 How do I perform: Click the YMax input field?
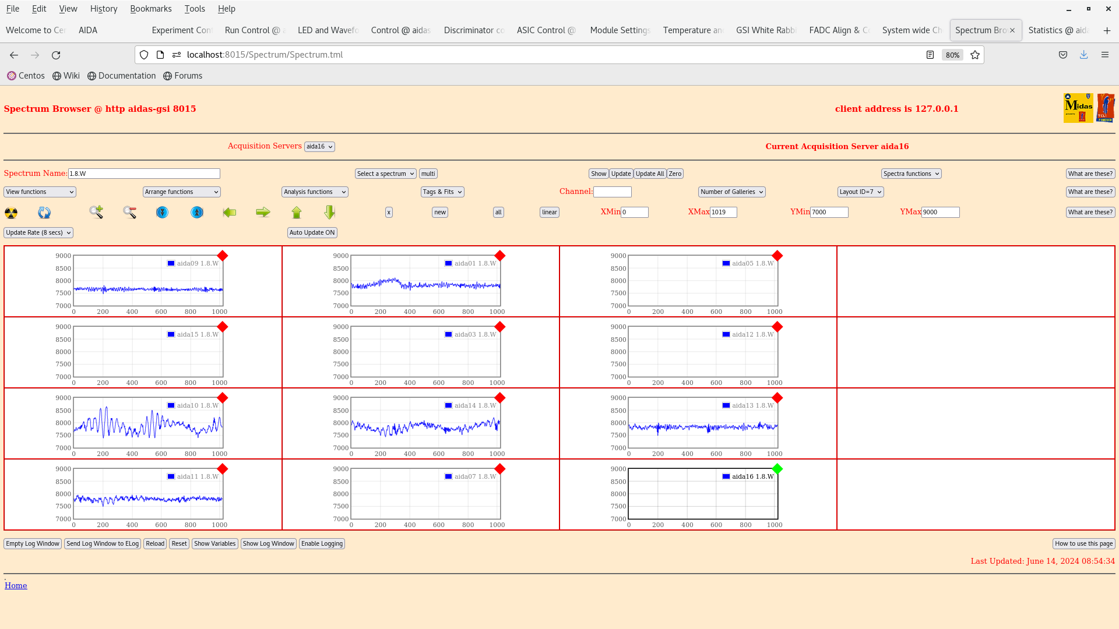[939, 213]
